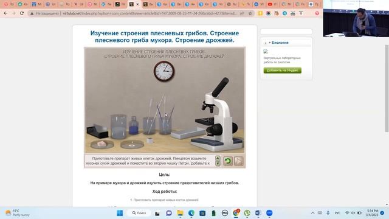Viewport: 389px width, 219px height.
Task: Click the page's vertical scrollbar
Action: coord(387,88)
